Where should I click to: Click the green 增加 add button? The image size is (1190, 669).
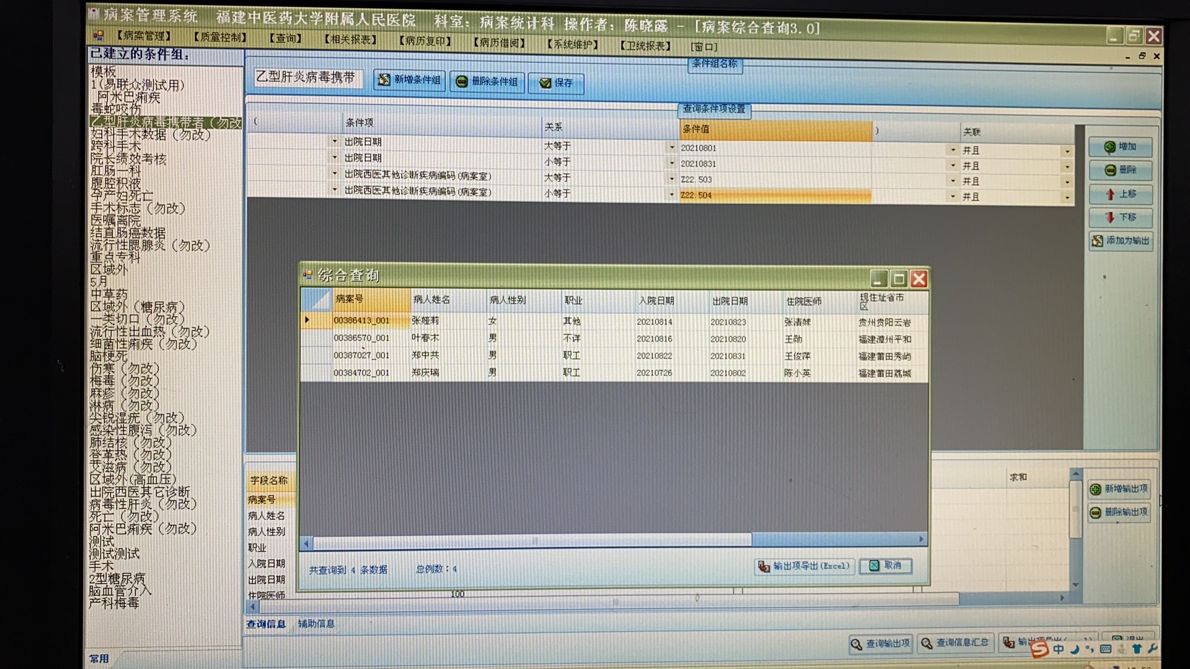tap(1121, 147)
